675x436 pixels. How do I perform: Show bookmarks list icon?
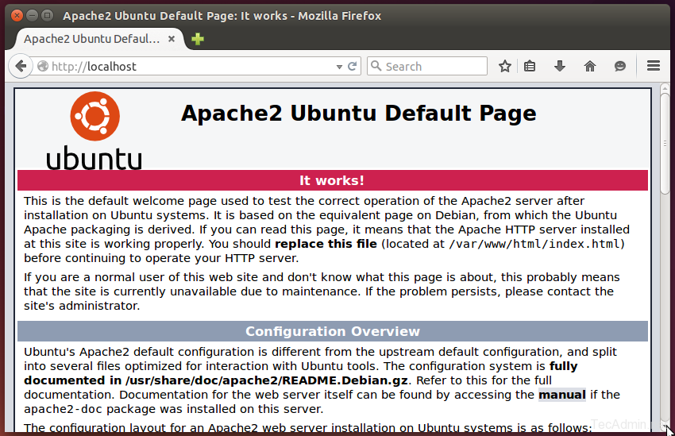(x=530, y=67)
